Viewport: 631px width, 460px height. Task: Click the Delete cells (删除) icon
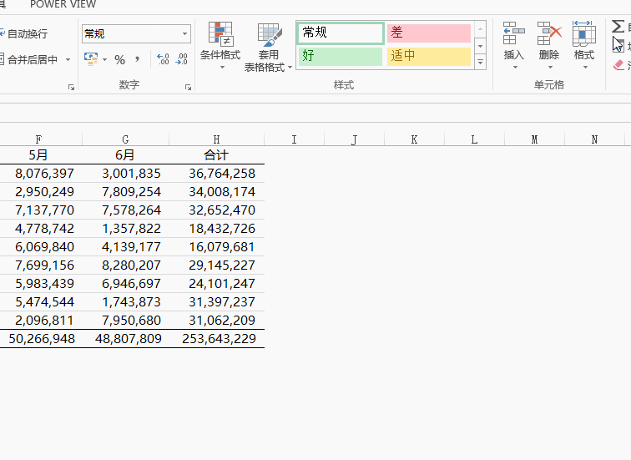coord(549,35)
